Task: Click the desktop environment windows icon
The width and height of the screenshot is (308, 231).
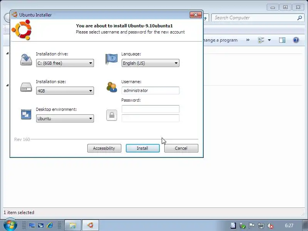Action: click(x=26, y=114)
